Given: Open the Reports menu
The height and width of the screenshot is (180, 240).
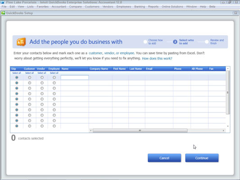Looking at the screenshot, I should (x=153, y=7).
